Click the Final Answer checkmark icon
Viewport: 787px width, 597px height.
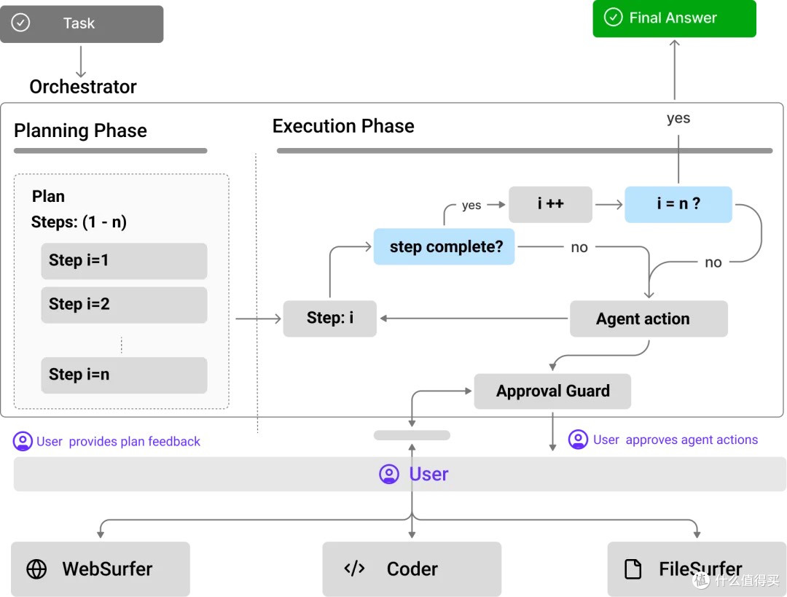pos(613,17)
